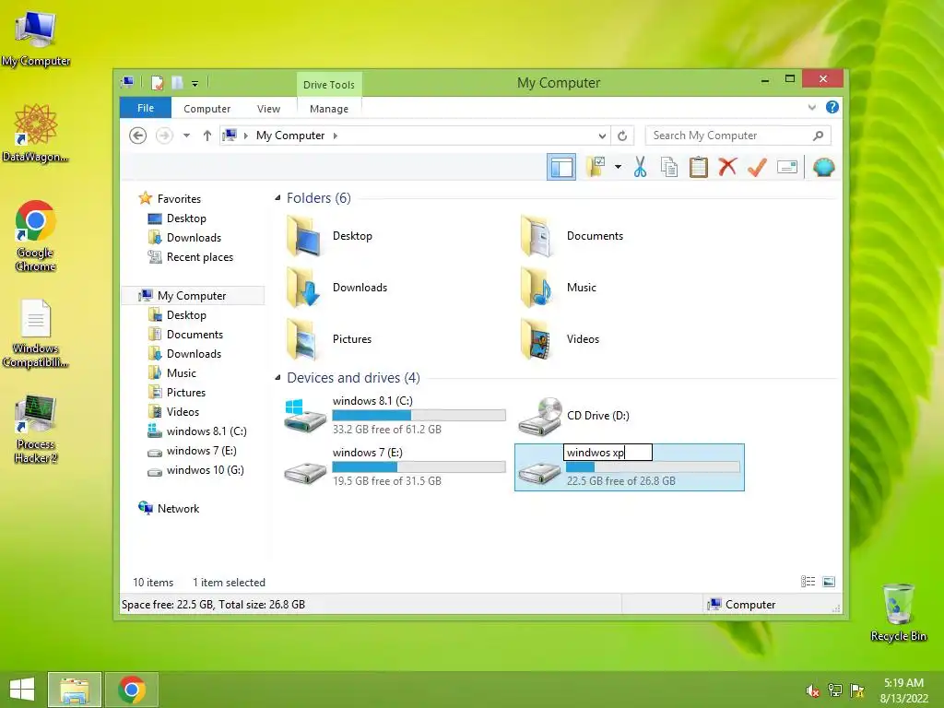Select the windows 8.1 (C:) drive
Image resolution: width=944 pixels, height=708 pixels.
click(395, 416)
